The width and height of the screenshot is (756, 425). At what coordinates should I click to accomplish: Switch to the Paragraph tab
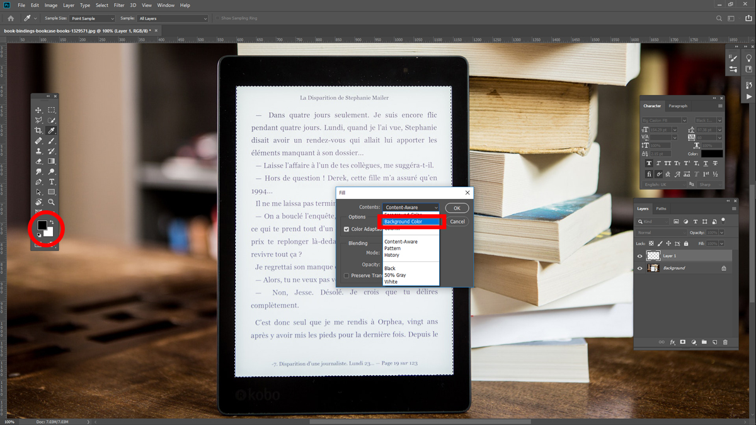pyautogui.click(x=678, y=106)
